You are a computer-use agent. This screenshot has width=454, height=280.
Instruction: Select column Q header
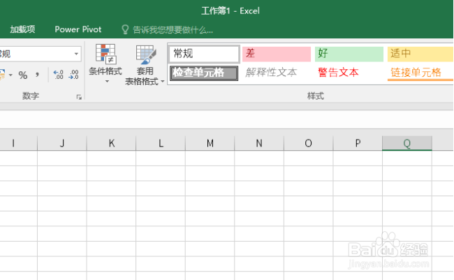click(x=407, y=143)
